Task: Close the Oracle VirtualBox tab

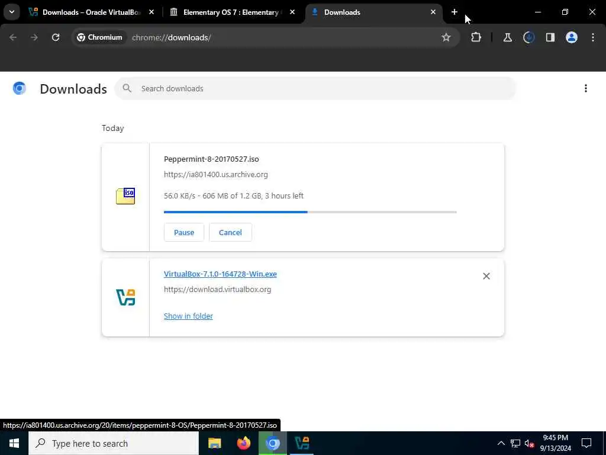Action: pyautogui.click(x=151, y=12)
